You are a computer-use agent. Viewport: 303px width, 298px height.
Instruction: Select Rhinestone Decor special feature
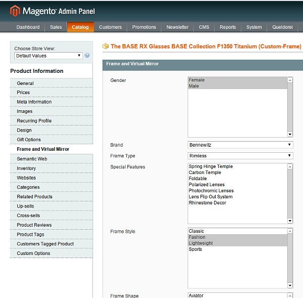(x=237, y=203)
